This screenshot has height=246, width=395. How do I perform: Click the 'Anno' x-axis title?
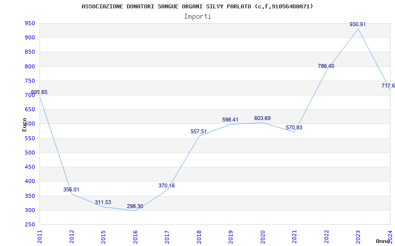(x=383, y=241)
